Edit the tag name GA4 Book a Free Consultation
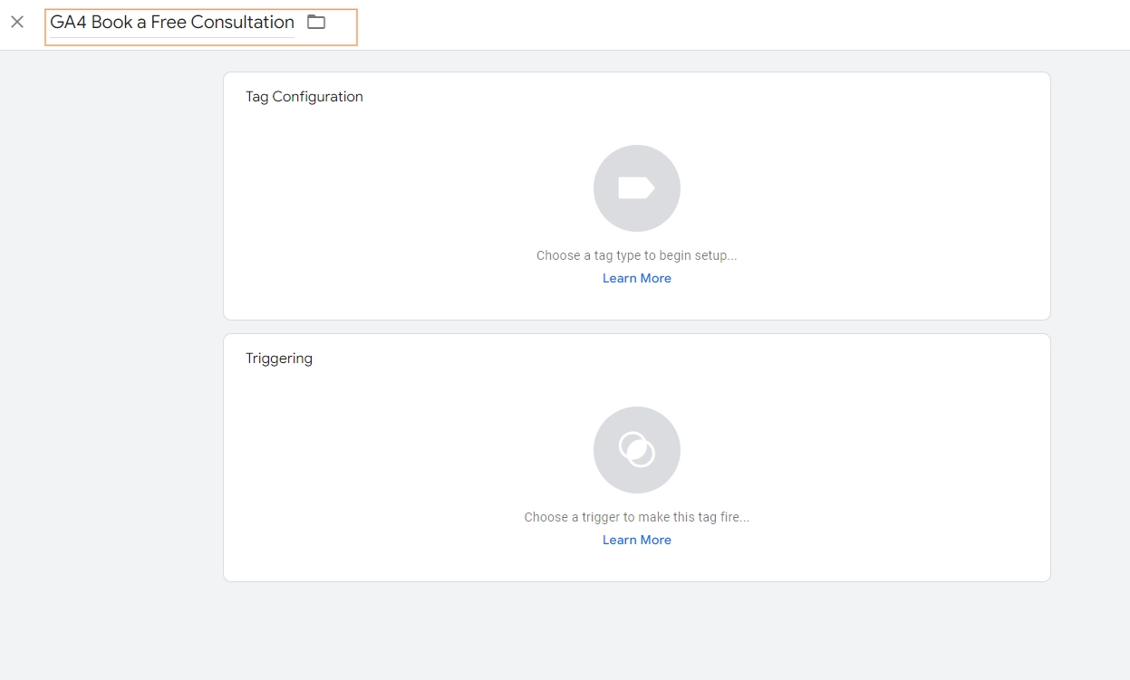The image size is (1130, 680). pyautogui.click(x=172, y=23)
